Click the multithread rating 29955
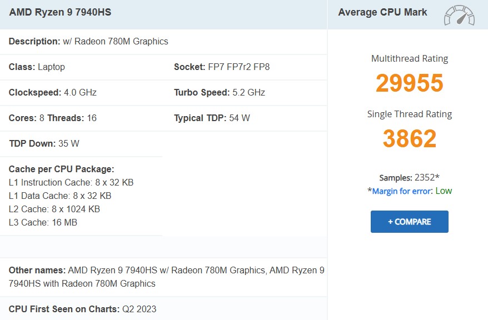488x320 pixels. (x=409, y=83)
